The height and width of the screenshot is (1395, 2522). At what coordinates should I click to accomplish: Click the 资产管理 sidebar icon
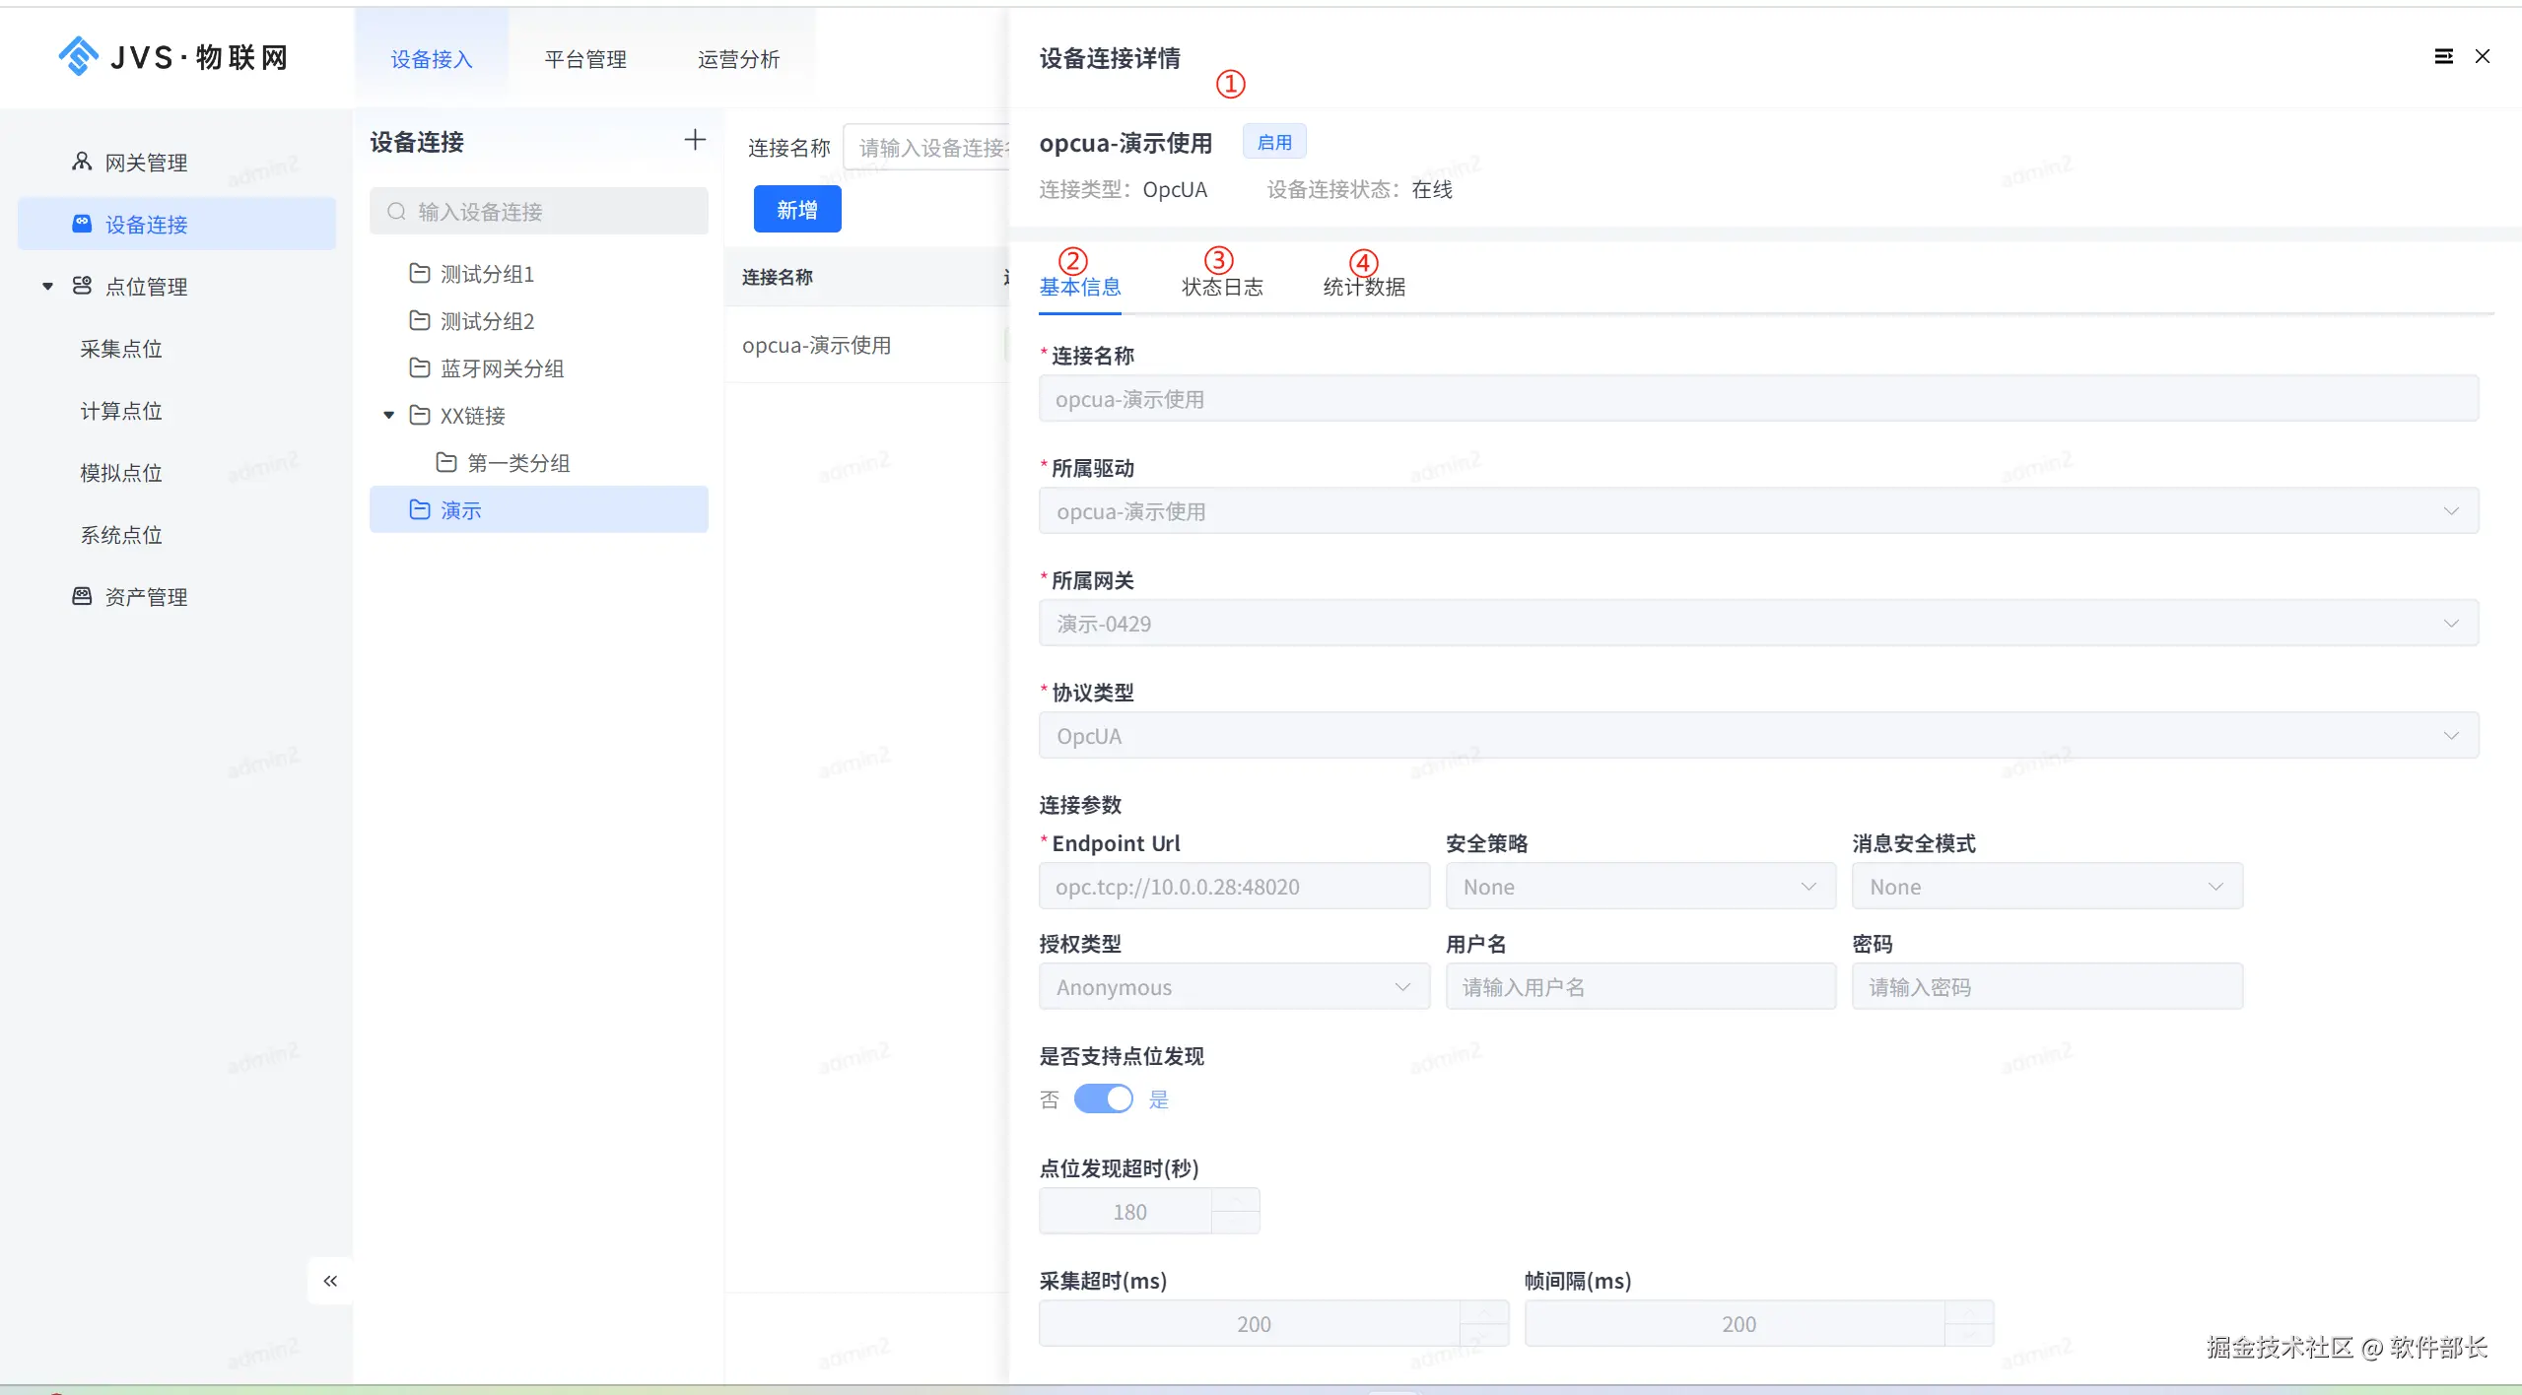point(82,596)
